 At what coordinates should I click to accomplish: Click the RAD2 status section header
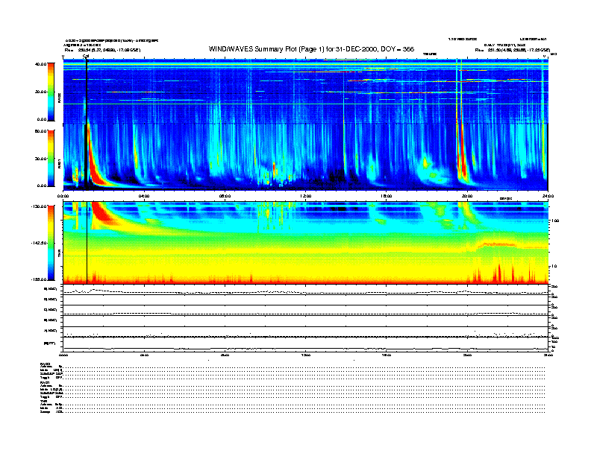pos(46,364)
